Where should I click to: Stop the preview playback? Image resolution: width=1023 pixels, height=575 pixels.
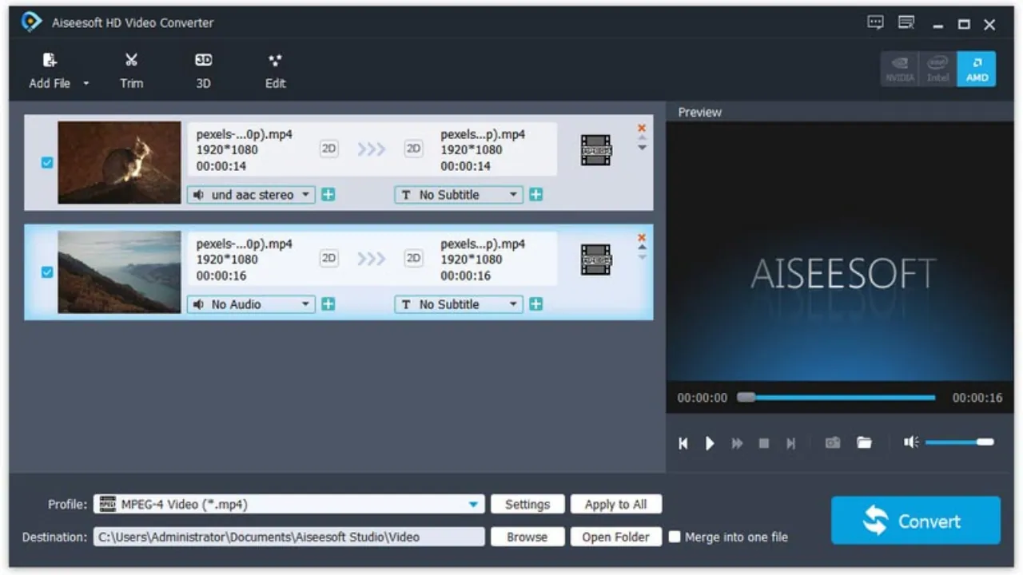click(764, 443)
